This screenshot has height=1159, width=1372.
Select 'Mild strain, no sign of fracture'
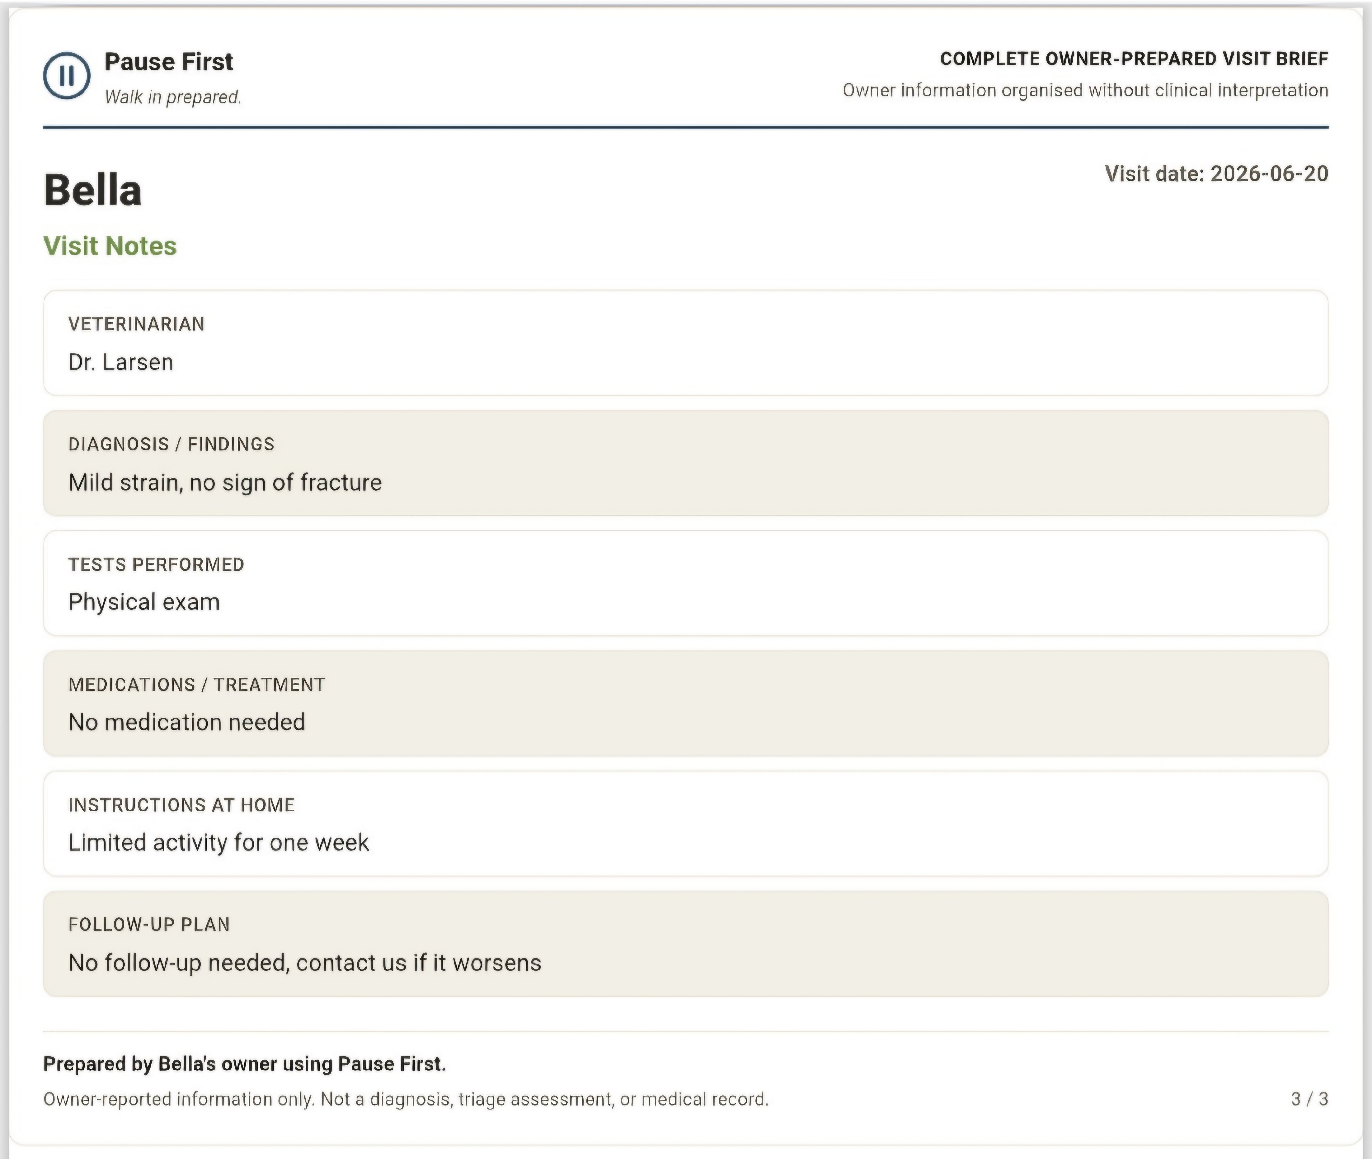pyautogui.click(x=225, y=482)
